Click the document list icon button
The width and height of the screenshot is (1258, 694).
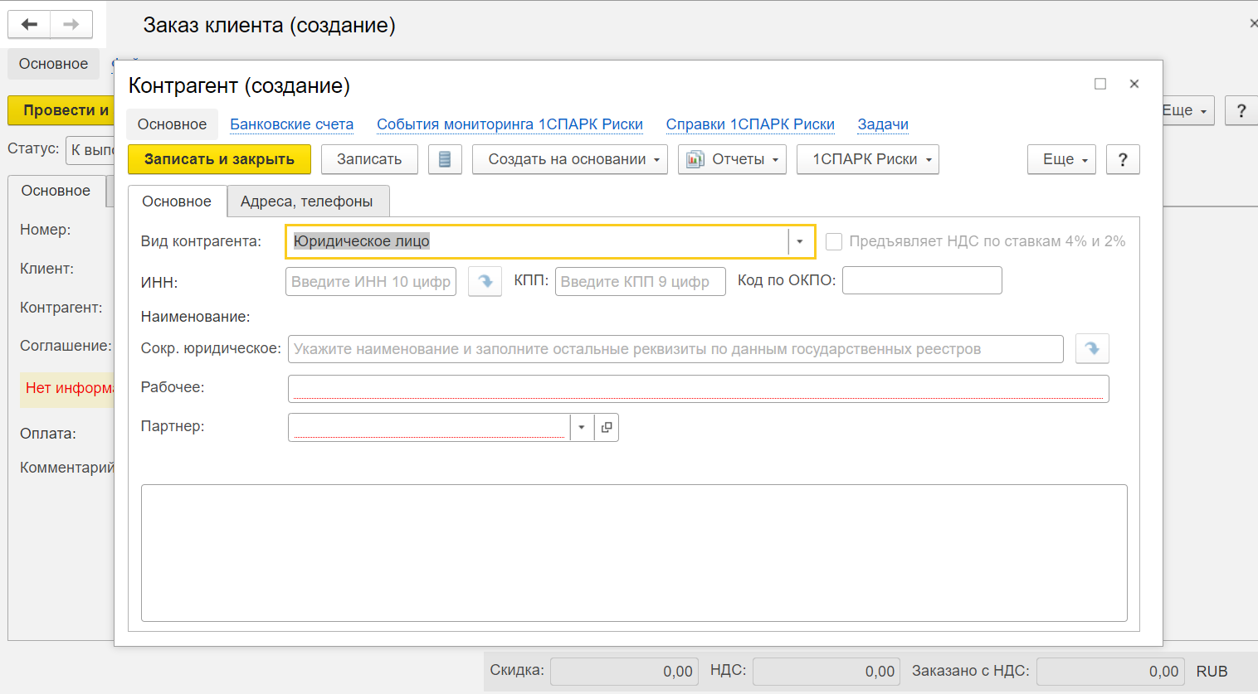point(445,159)
